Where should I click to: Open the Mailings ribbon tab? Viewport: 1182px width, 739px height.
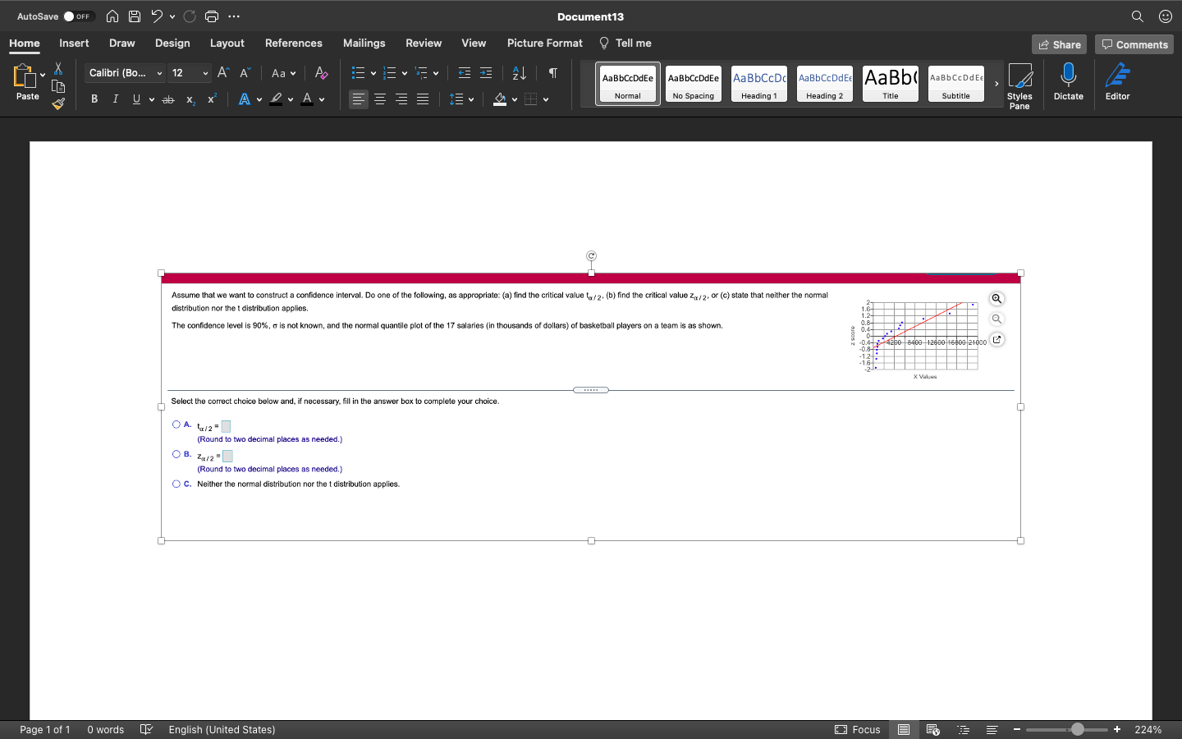tap(364, 43)
